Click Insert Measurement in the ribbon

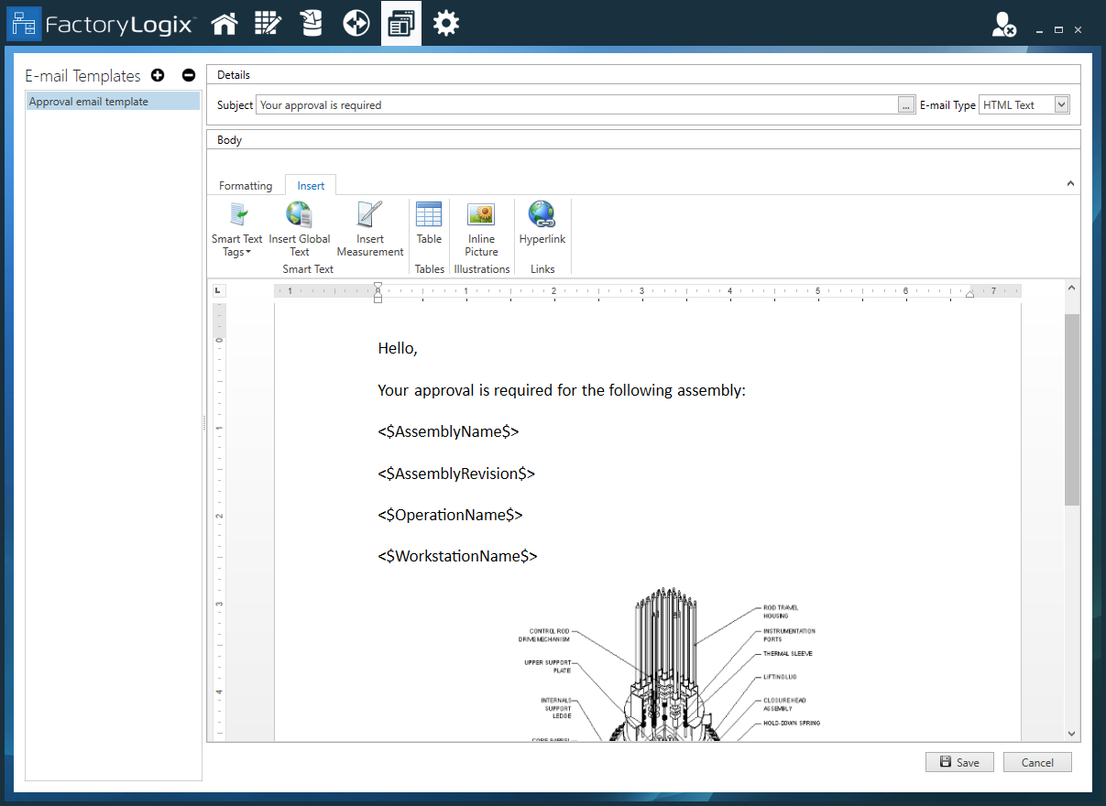(x=369, y=229)
